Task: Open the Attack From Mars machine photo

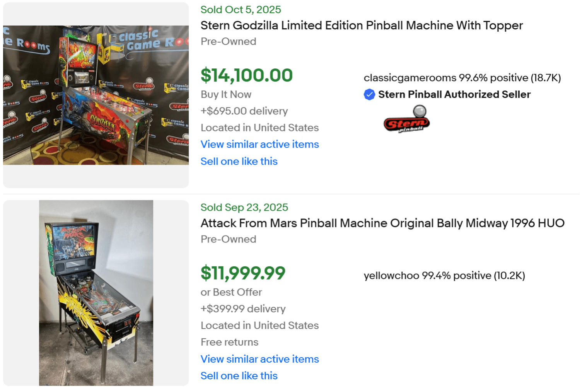Action: pyautogui.click(x=96, y=293)
